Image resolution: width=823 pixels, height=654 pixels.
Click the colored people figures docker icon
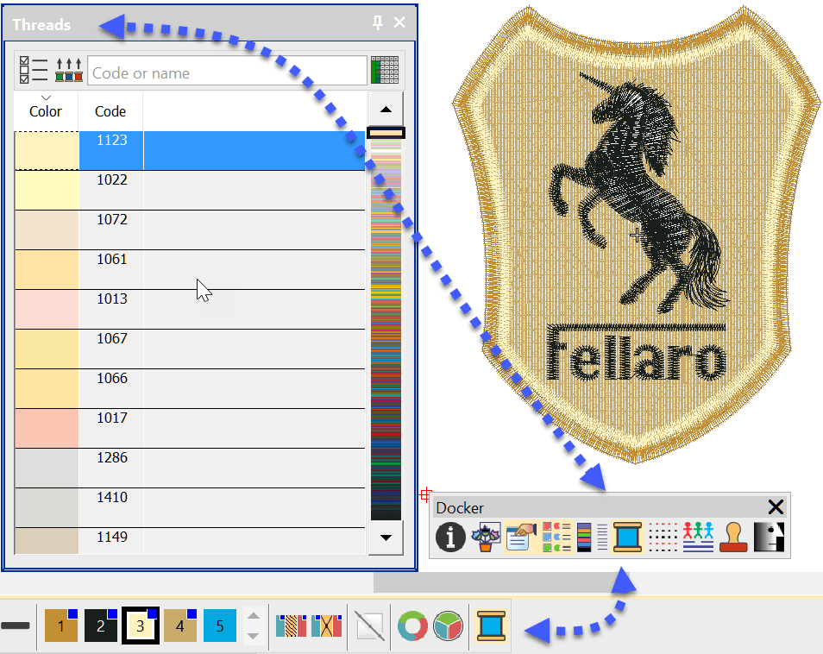tap(698, 537)
